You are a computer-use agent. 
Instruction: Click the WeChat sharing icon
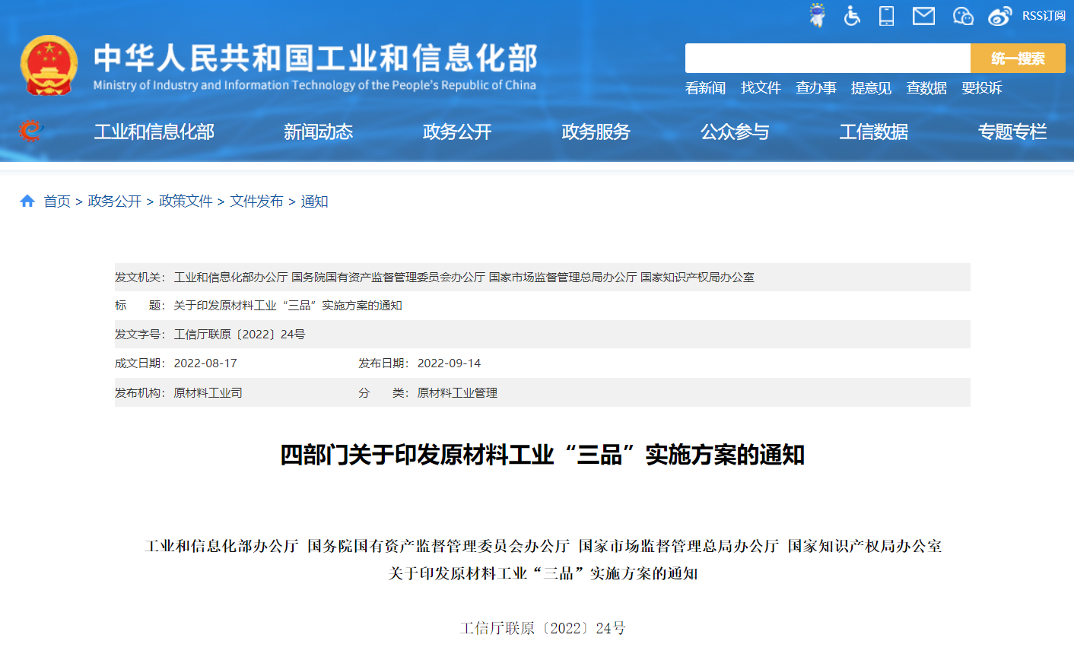(x=962, y=15)
